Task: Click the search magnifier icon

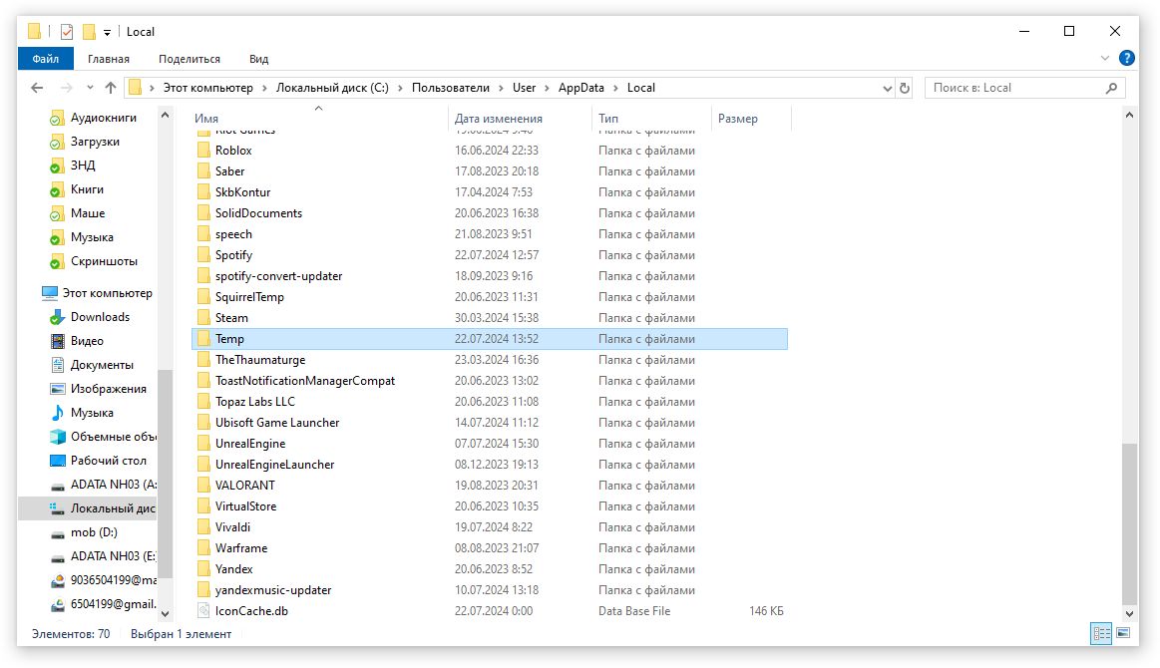Action: (1112, 88)
